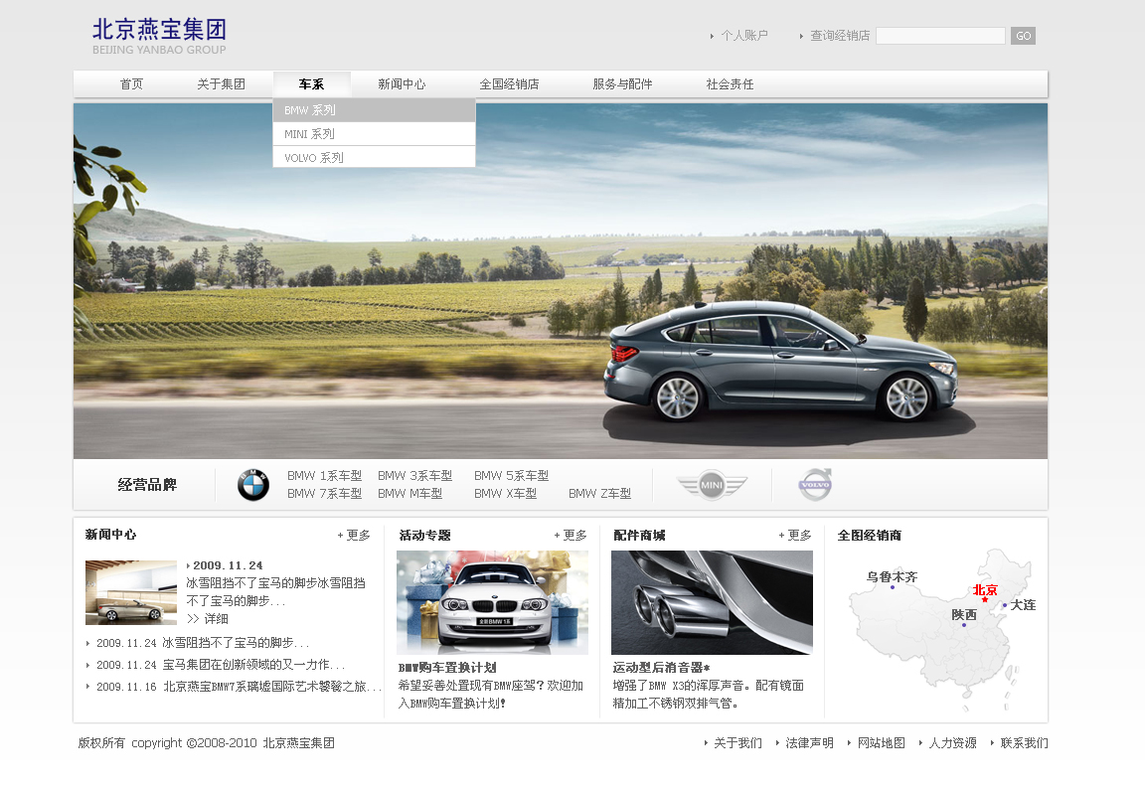Screen dimensions: 1145x790
Task: Choose BMW 系列 from the dropdown
Action: pos(374,110)
